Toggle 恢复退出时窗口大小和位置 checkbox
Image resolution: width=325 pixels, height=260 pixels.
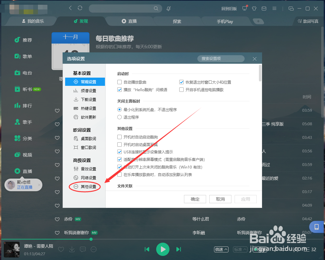181,82
